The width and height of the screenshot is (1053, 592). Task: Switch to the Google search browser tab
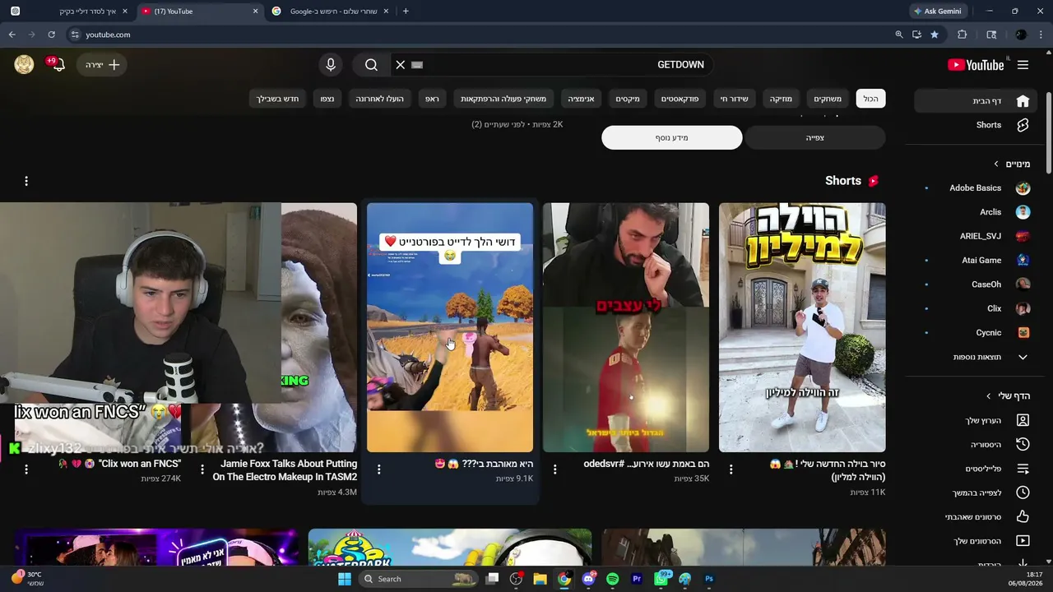(x=331, y=12)
